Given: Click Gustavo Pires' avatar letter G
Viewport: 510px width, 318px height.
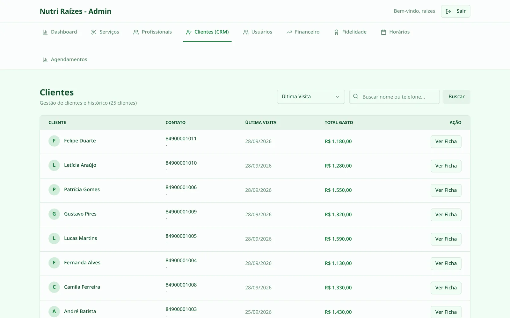Looking at the screenshot, I should pos(54,214).
